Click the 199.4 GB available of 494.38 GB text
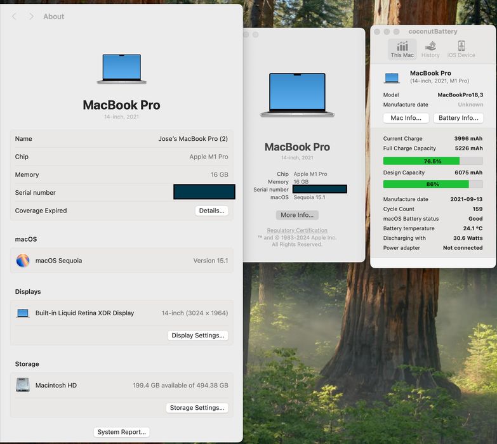 (x=180, y=386)
